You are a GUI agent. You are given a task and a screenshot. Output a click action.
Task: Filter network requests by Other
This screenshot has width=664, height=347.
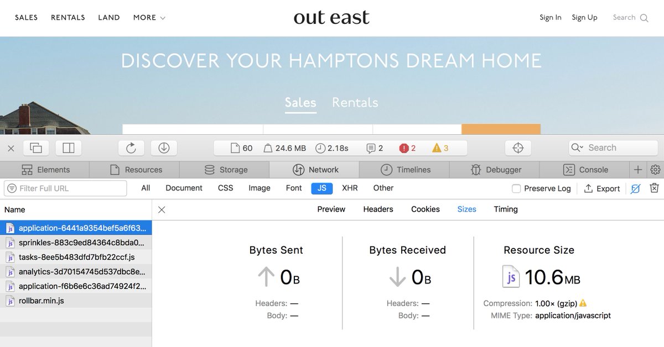coord(383,188)
